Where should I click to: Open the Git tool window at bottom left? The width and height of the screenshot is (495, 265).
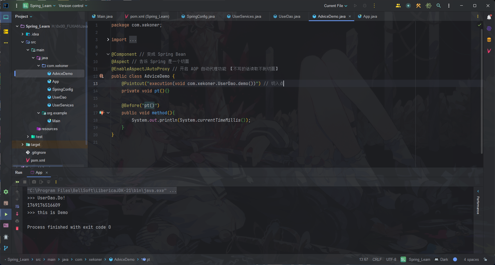(x=6, y=248)
